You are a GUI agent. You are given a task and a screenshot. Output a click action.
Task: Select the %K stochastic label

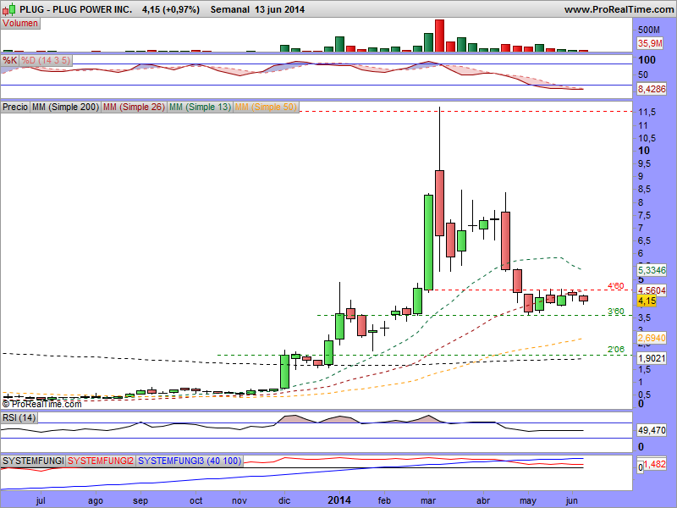pos(9,60)
